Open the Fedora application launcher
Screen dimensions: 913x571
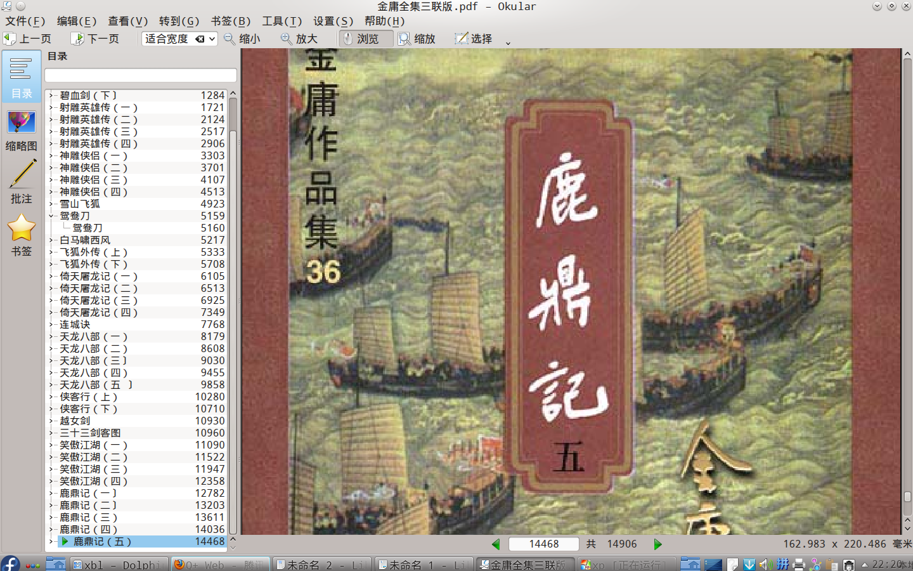click(10, 563)
